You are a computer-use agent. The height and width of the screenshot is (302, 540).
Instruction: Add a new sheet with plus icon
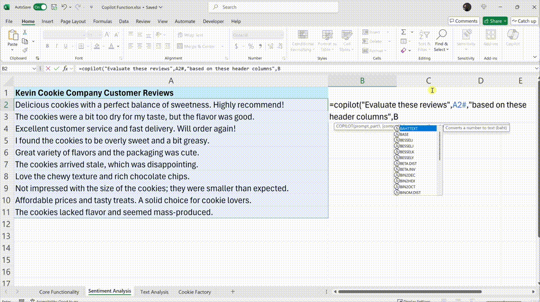[233, 292]
